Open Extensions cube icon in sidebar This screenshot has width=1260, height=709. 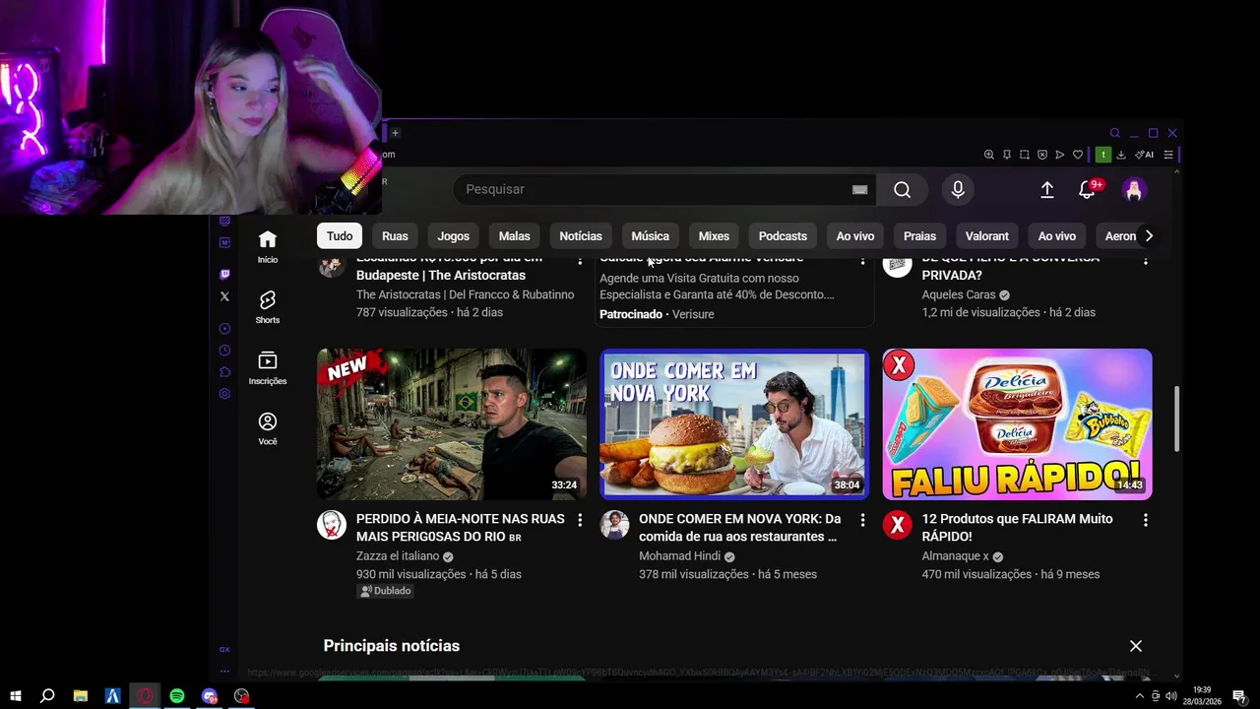tap(224, 372)
